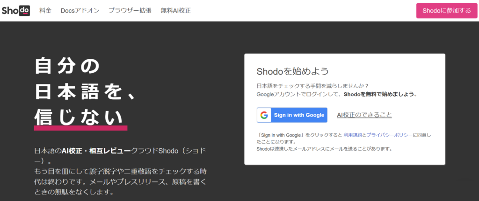Click the Google "G" logo icon

264,115
